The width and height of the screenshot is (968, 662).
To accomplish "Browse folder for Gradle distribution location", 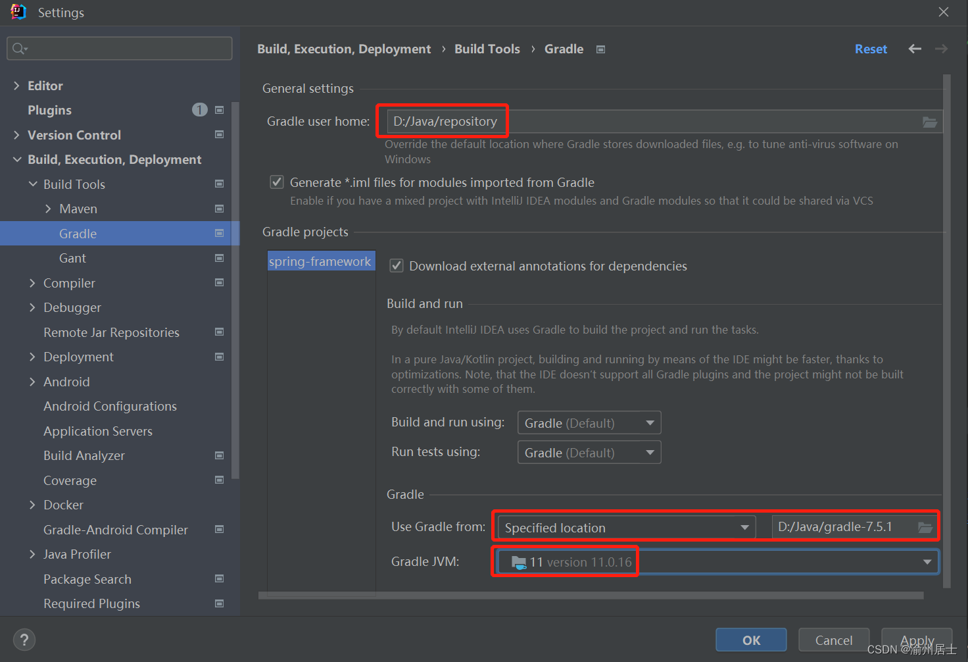I will [x=925, y=527].
